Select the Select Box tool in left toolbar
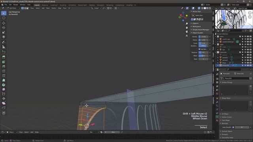This screenshot has height=142, width=253. [x=4, y=13]
